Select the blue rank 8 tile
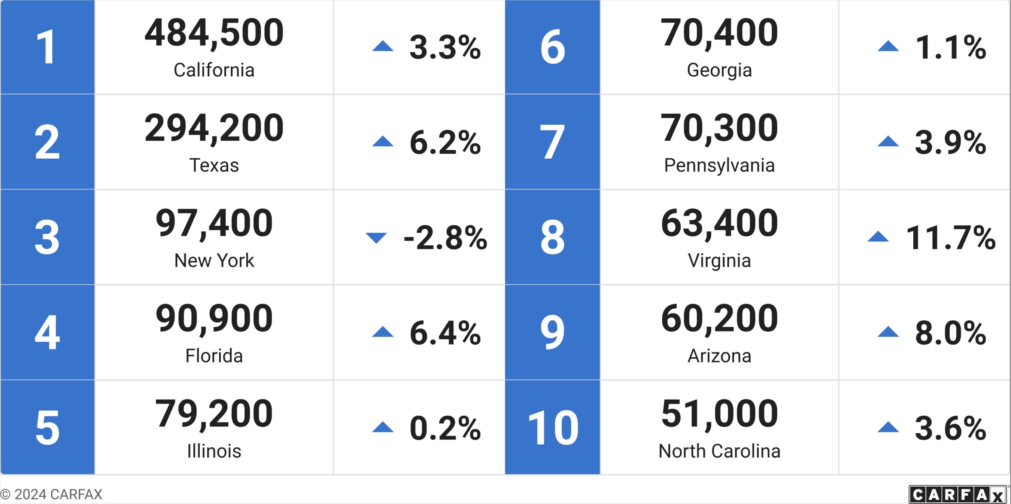The width and height of the screenshot is (1011, 504). (553, 237)
